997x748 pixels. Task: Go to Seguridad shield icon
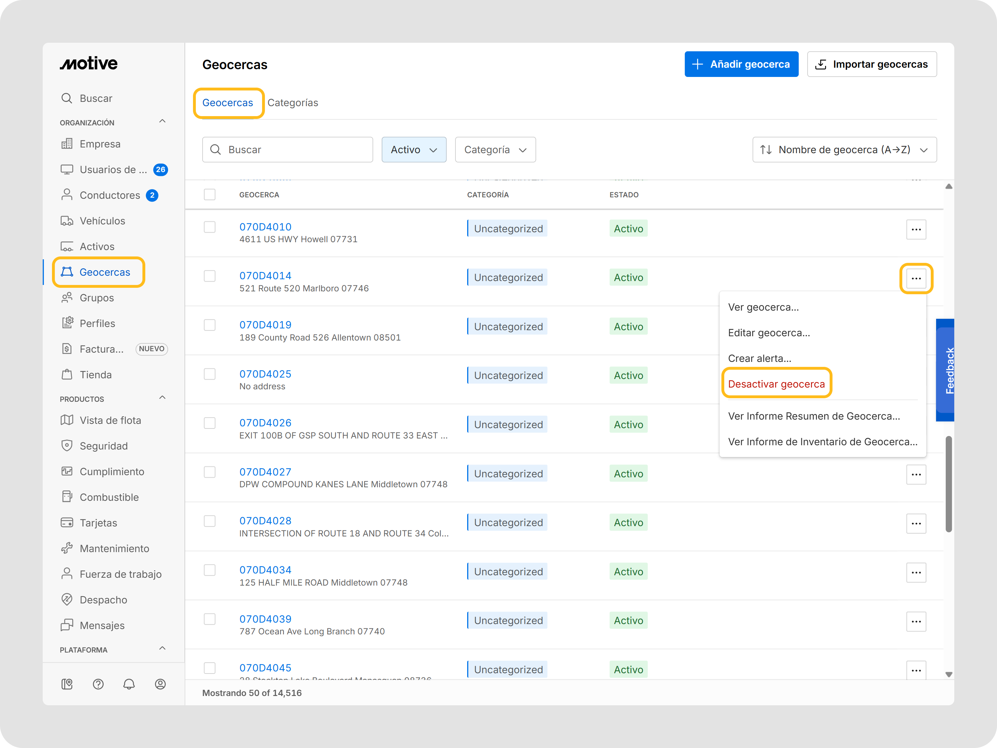coord(67,446)
